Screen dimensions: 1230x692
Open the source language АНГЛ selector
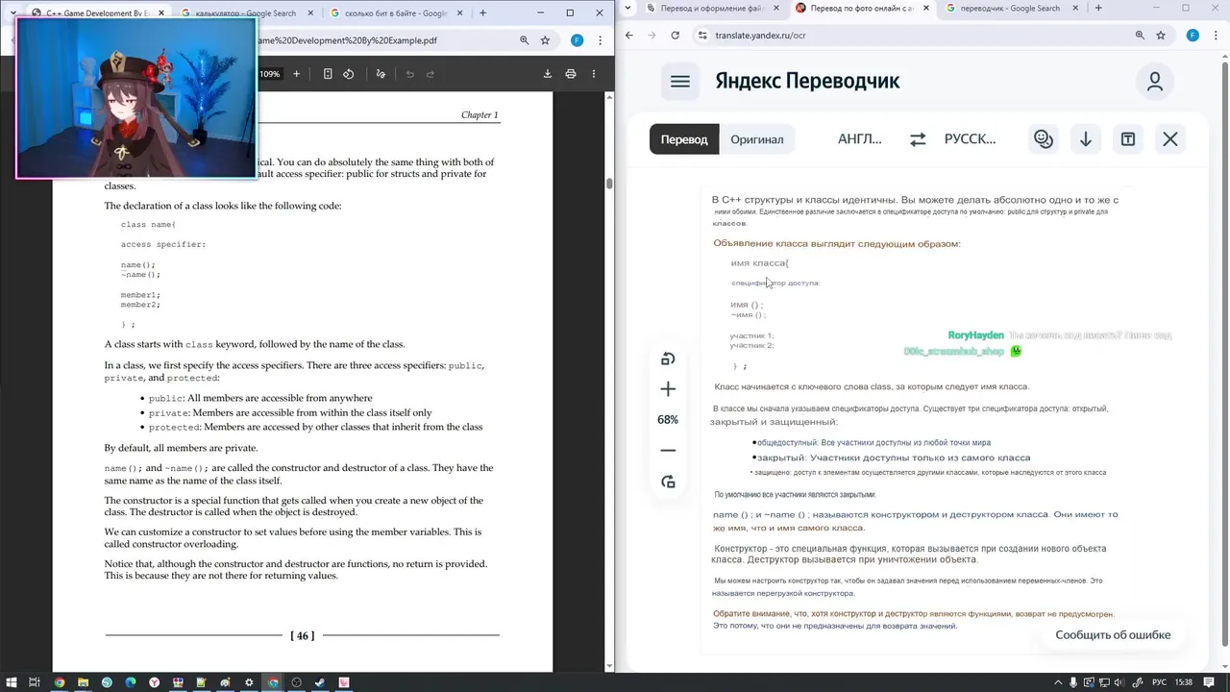860,139
